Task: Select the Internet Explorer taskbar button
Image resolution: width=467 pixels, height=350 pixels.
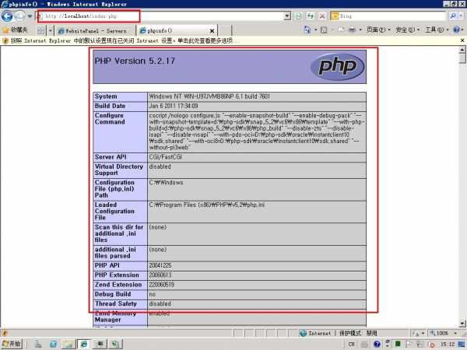Action: [x=84, y=345]
